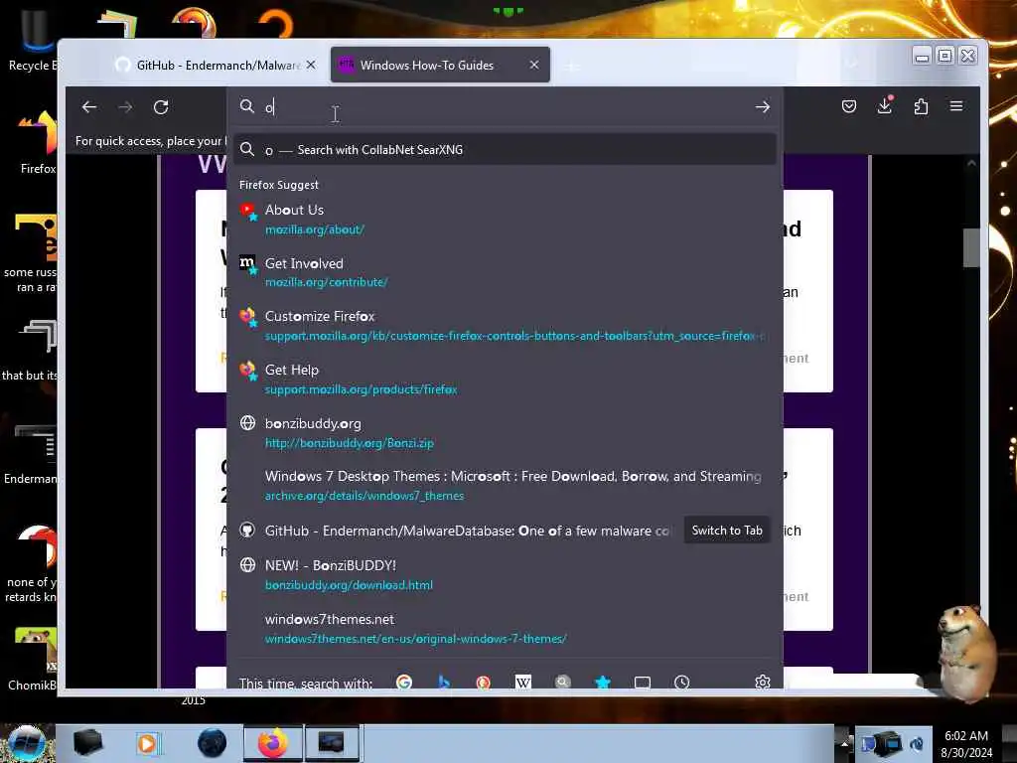Open the Extensions puzzle icon
1017x763 pixels.
click(x=921, y=106)
